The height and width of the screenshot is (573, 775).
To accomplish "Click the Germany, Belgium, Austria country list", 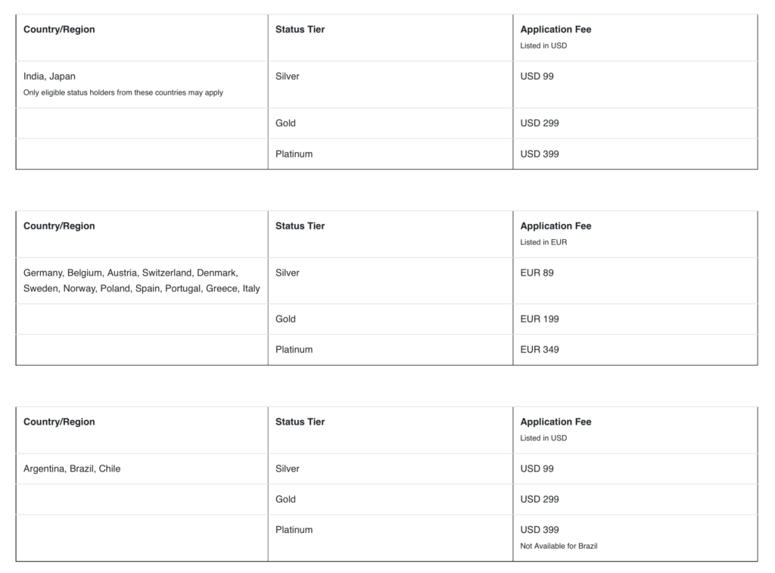I will [x=142, y=280].
